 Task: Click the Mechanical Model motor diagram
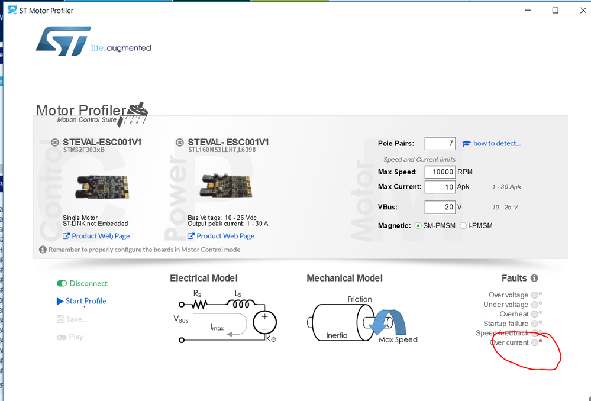click(362, 321)
